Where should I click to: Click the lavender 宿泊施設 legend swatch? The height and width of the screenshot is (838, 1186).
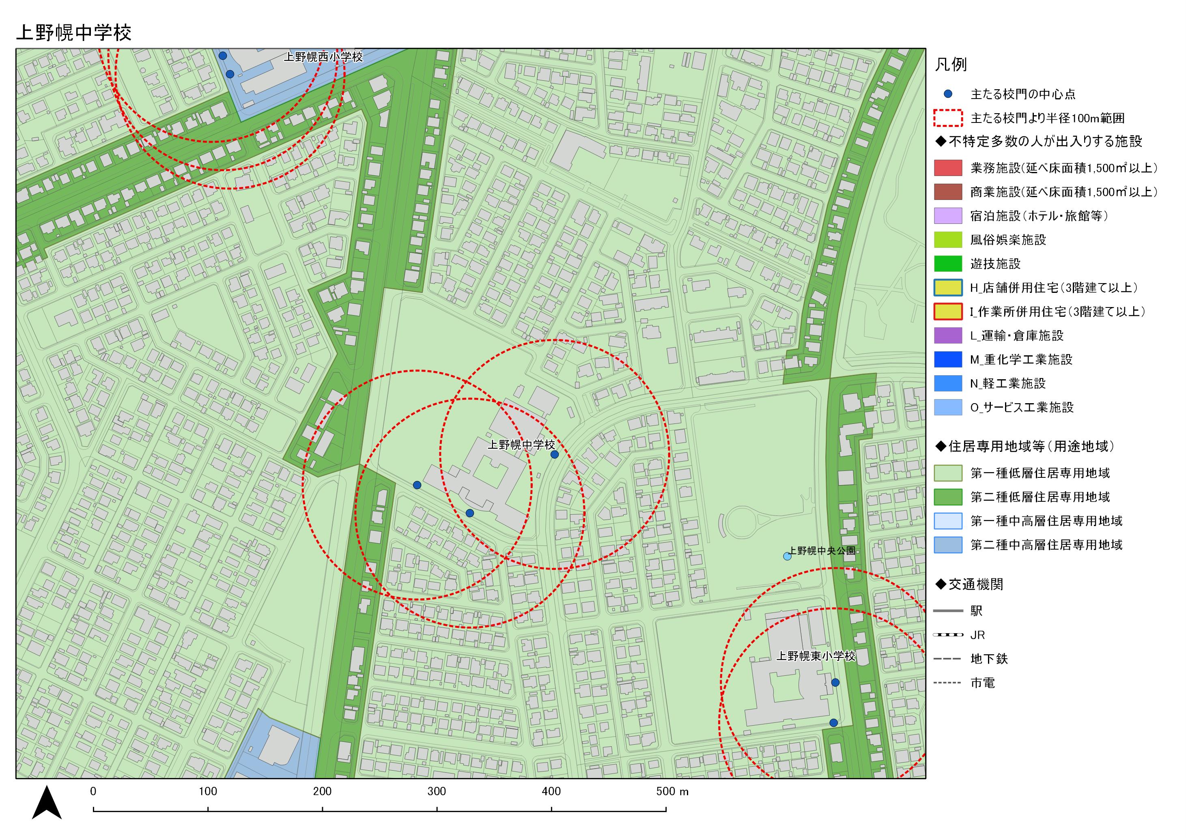[947, 216]
